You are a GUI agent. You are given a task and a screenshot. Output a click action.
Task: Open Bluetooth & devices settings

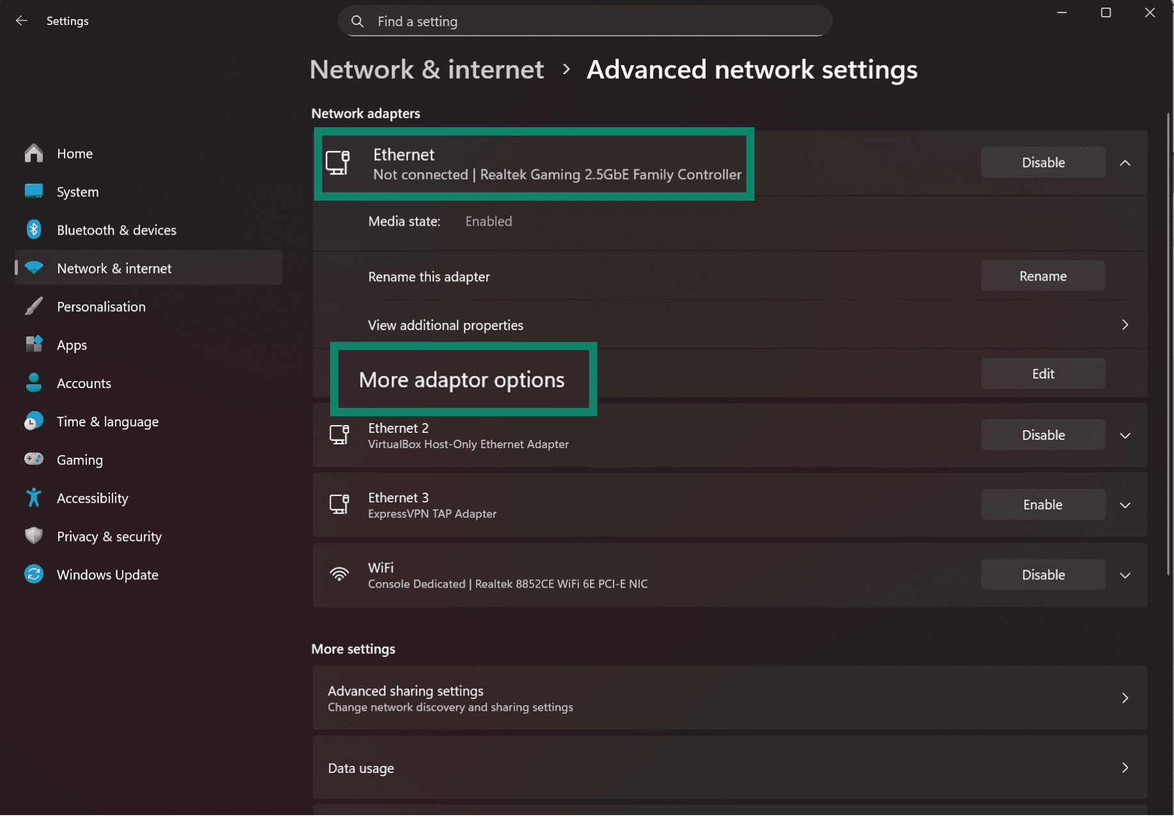click(116, 230)
